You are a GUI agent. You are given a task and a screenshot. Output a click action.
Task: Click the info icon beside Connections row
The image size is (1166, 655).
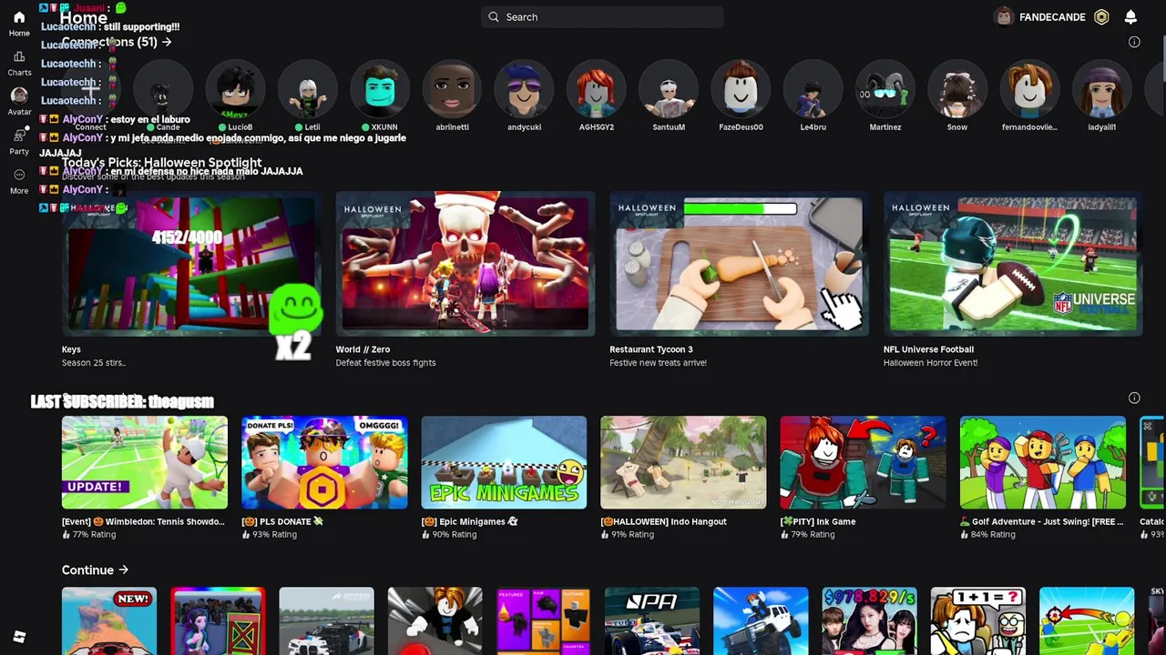(x=1134, y=42)
